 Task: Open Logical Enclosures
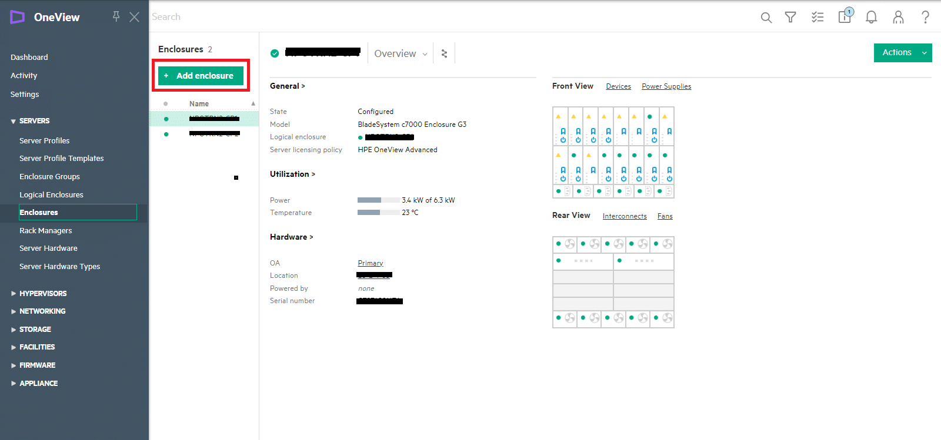[51, 195]
